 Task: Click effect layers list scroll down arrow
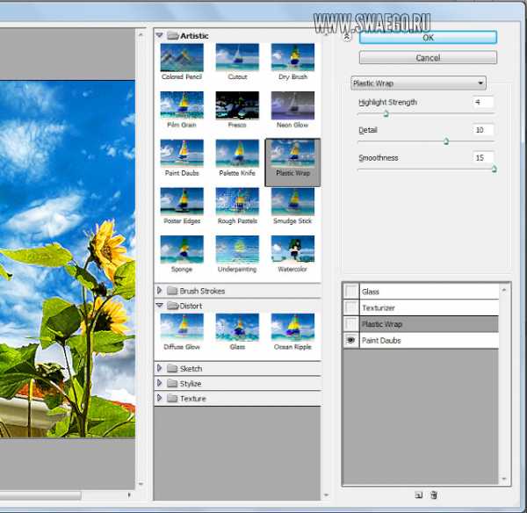504,479
